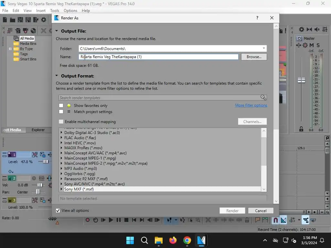Click the Browse... button
The image size is (331, 248).
coord(254,57)
